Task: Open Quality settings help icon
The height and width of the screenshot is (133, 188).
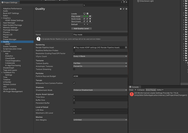Action: pos(121,9)
